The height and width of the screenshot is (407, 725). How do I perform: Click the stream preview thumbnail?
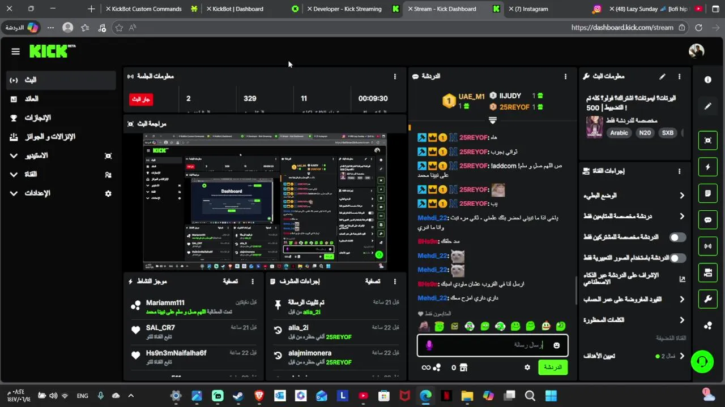[265, 202]
